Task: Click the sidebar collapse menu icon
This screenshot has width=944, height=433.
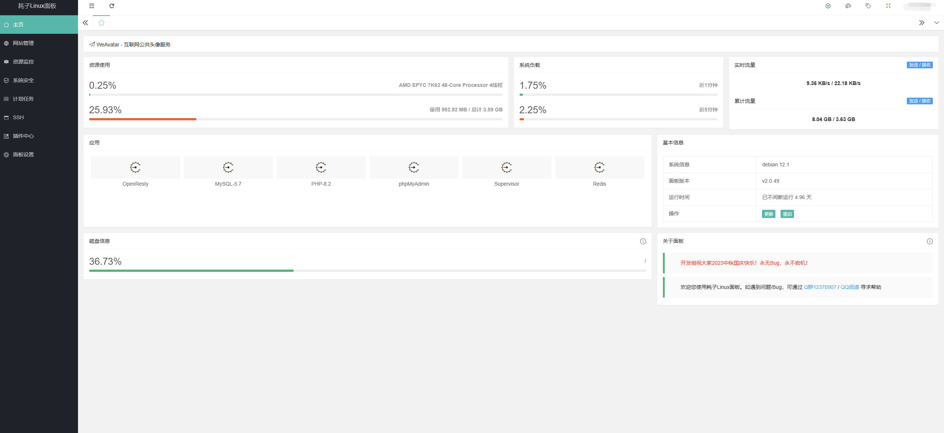Action: [x=92, y=6]
